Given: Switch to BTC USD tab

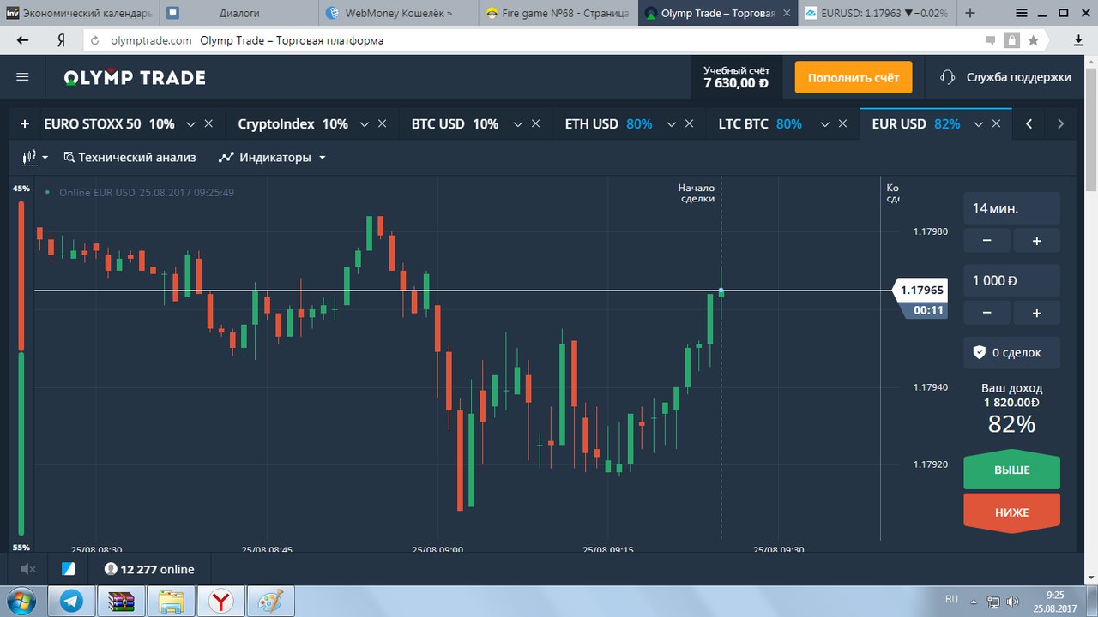Looking at the screenshot, I should point(455,123).
